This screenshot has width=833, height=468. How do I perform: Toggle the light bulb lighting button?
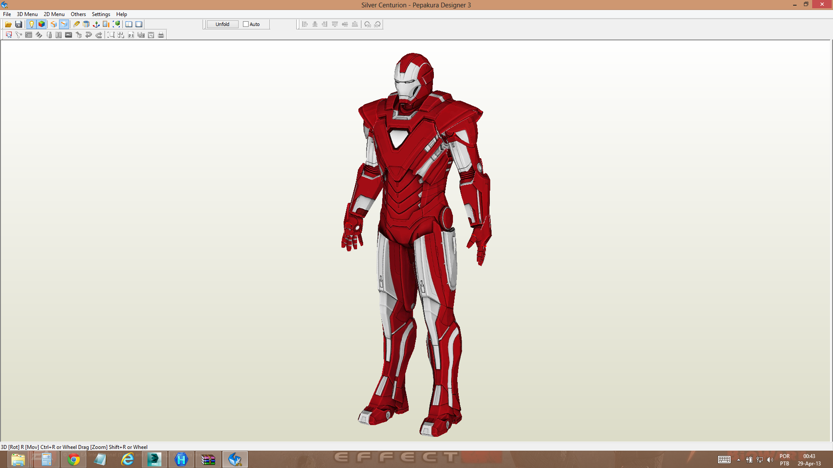[31, 24]
